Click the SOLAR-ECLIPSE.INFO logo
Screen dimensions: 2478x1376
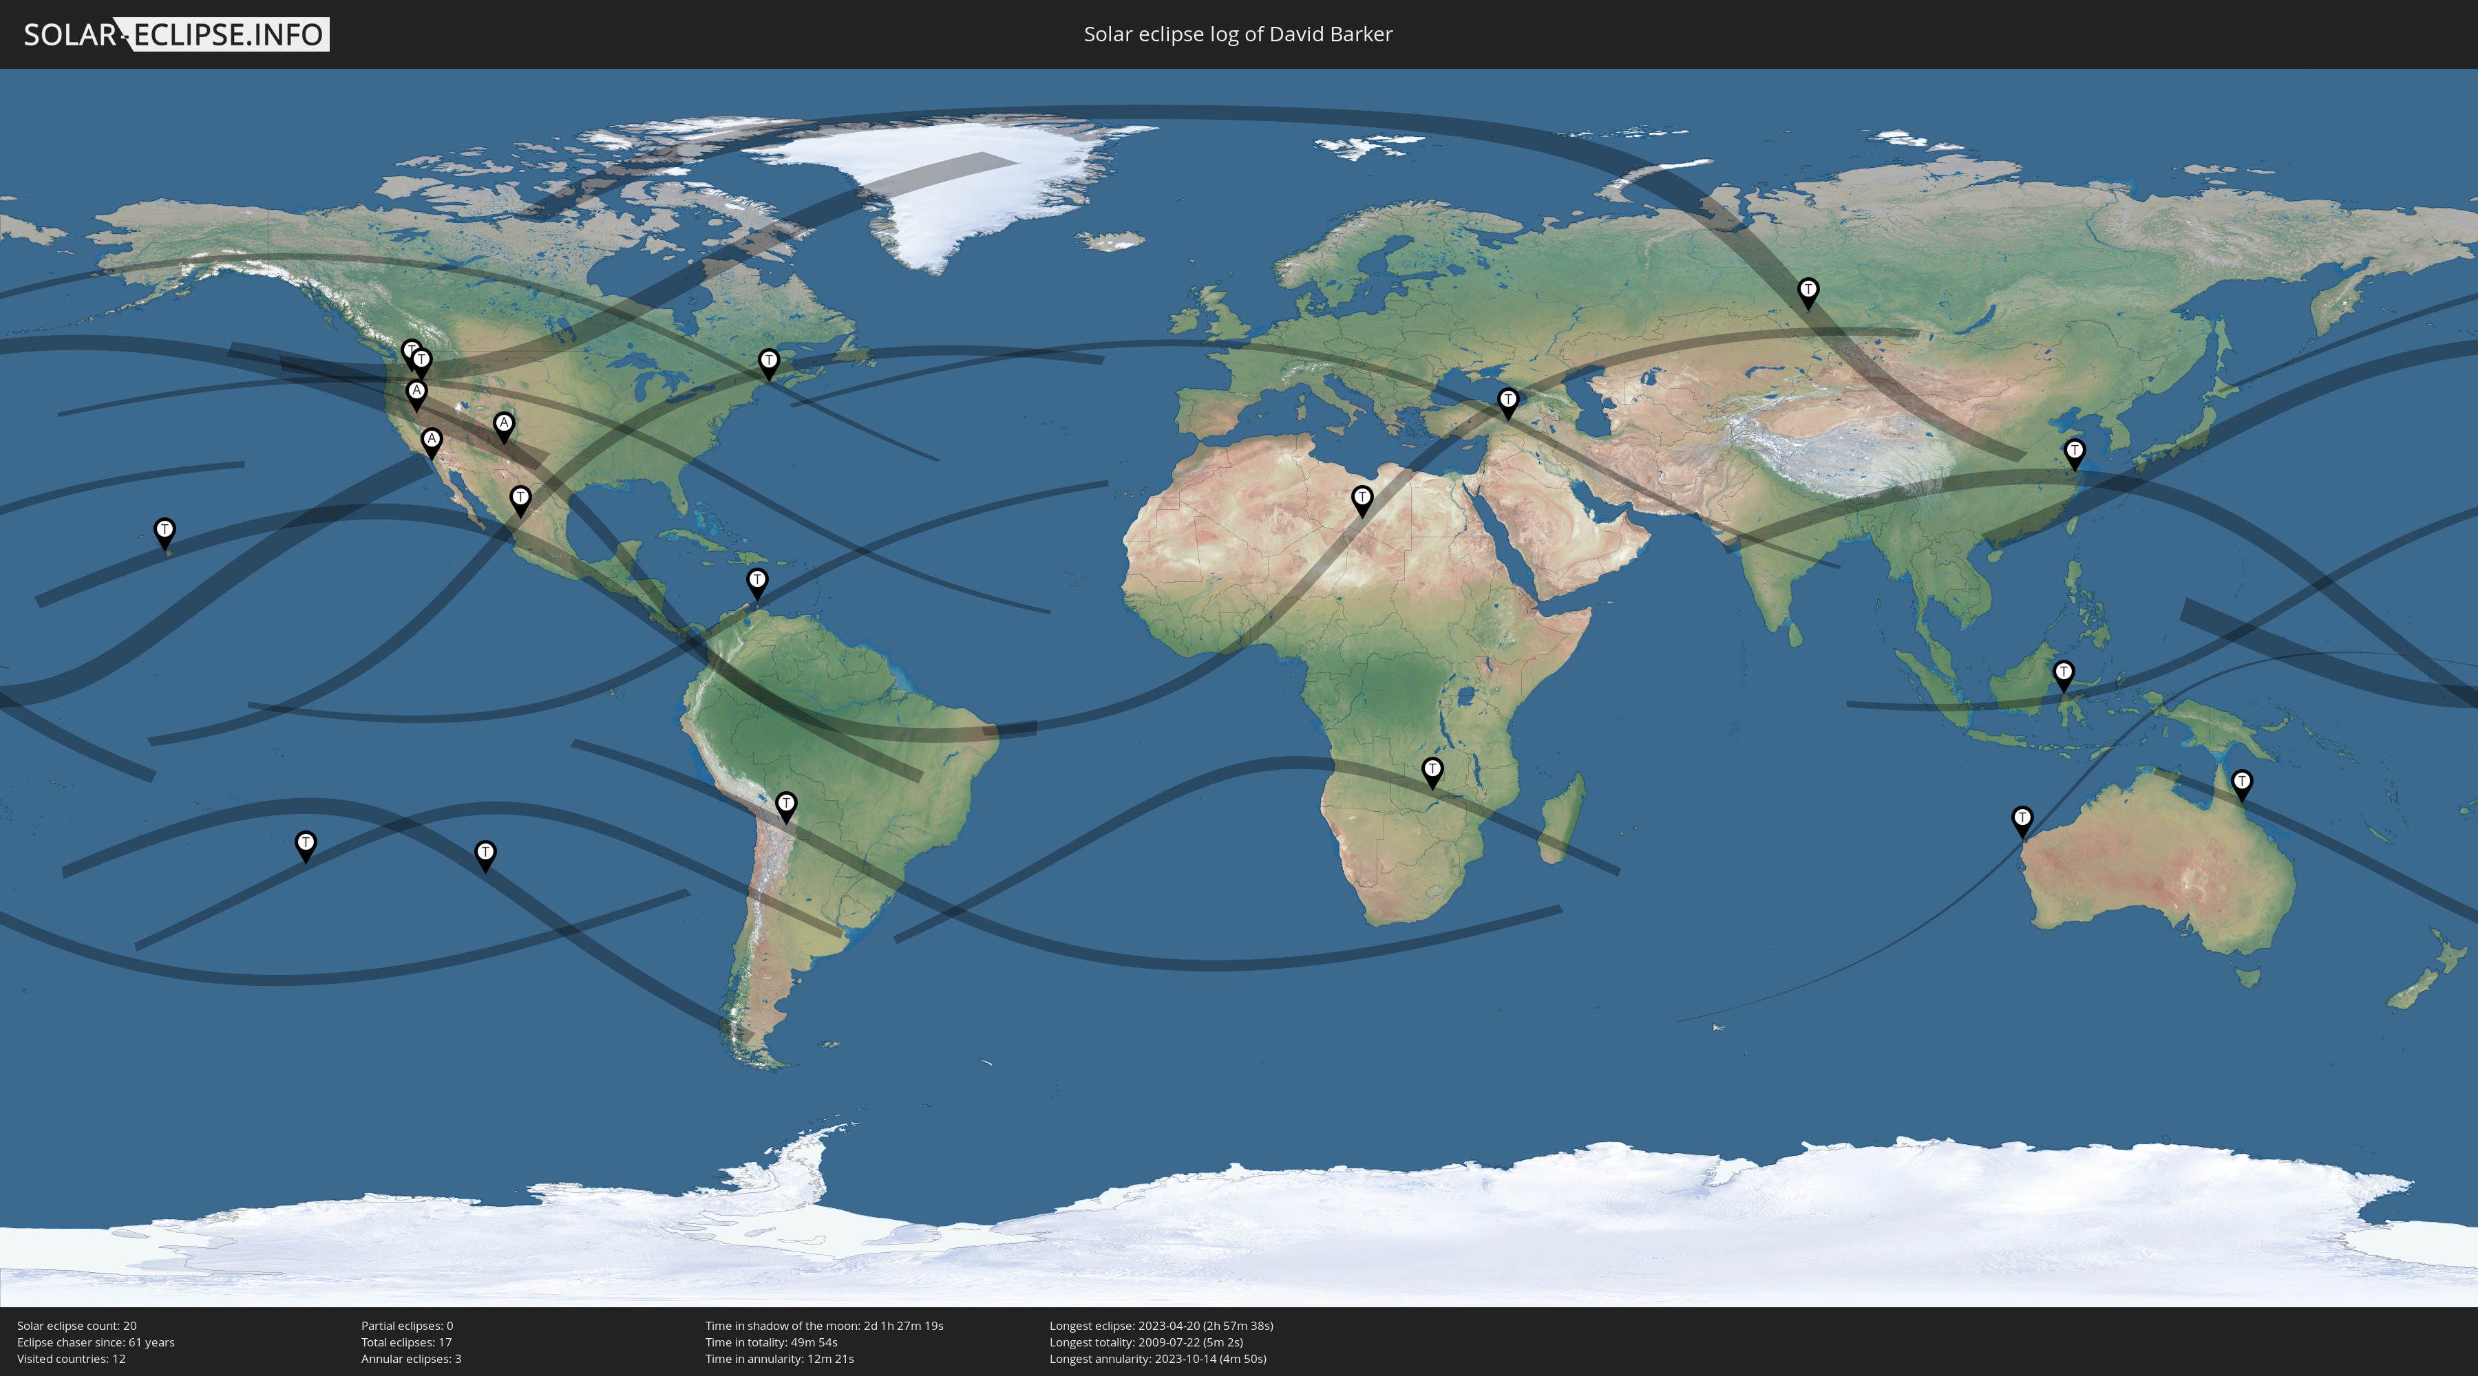click(176, 34)
